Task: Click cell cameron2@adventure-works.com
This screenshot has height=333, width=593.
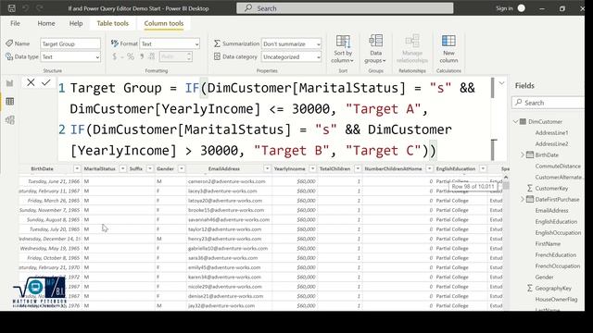Action: tap(226, 181)
